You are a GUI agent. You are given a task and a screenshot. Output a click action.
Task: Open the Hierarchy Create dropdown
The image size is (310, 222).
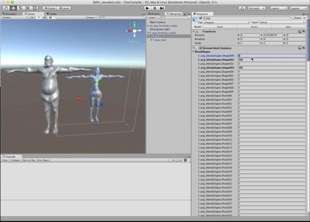click(x=152, y=17)
